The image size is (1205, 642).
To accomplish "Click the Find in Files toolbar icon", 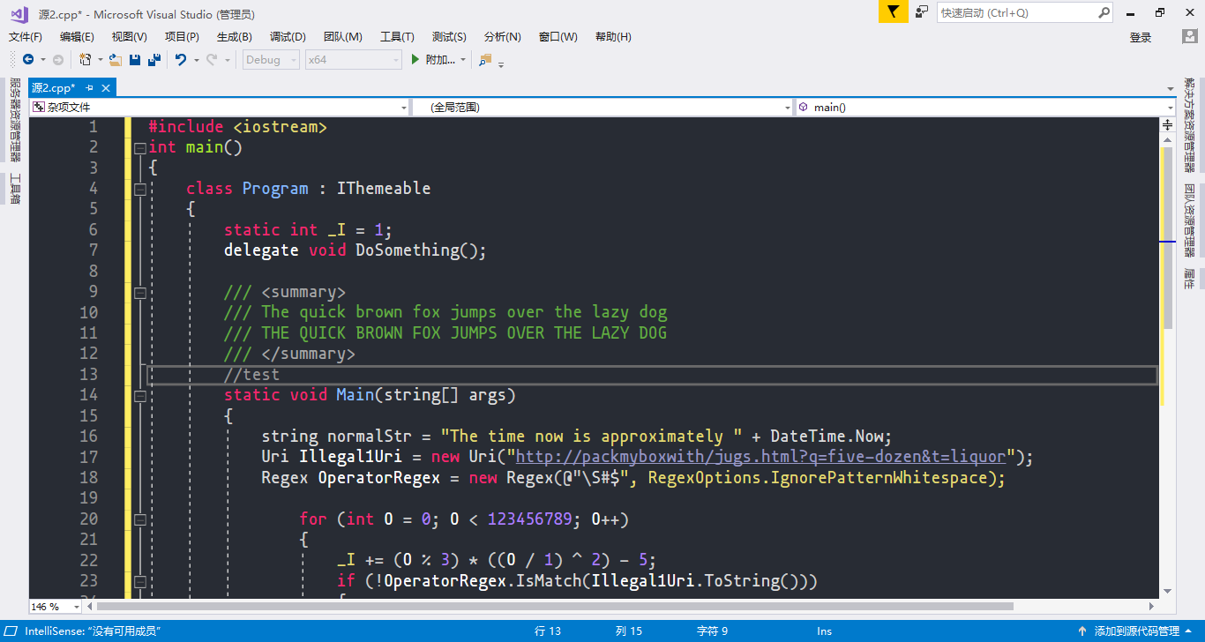I will 485,60.
